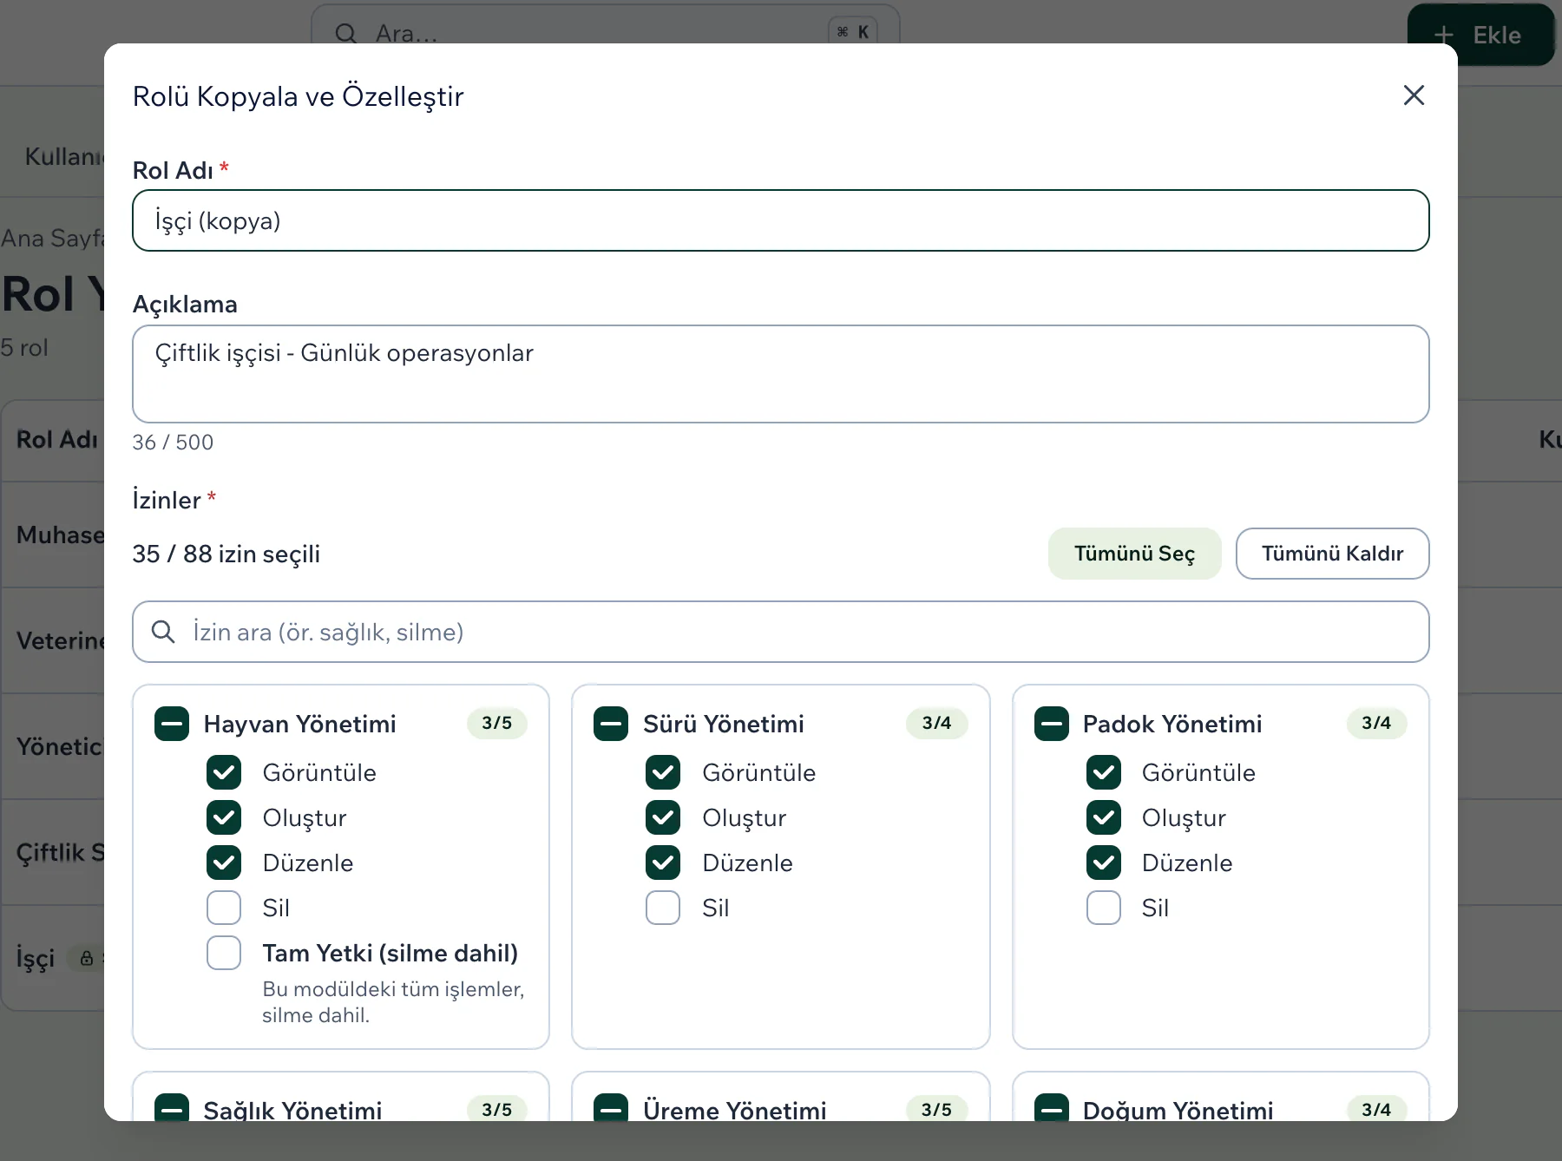
Task: Uncheck Düzenle under Sürü Yönetimi
Action: [x=663, y=863]
